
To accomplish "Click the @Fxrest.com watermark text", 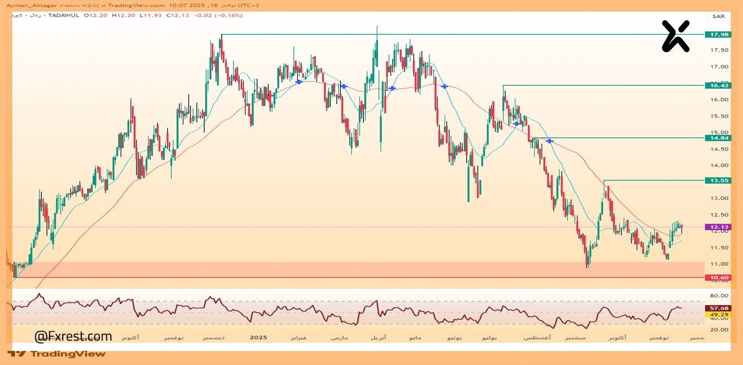I will (x=73, y=337).
